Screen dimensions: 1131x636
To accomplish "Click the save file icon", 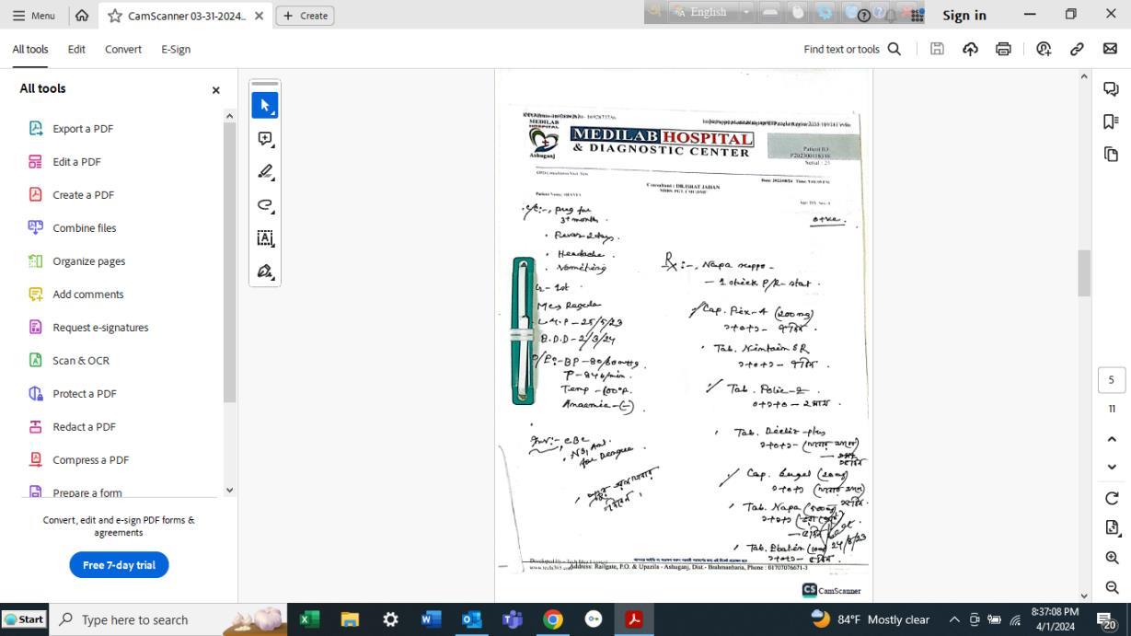I will 937,49.
